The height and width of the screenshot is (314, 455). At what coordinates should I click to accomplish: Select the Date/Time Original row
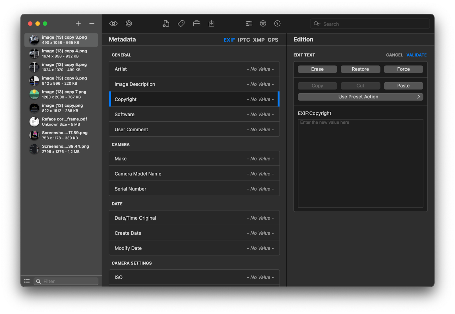pyautogui.click(x=194, y=218)
